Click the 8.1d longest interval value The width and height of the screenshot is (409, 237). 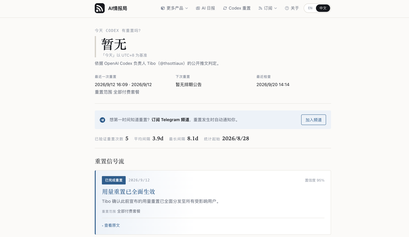point(193,139)
